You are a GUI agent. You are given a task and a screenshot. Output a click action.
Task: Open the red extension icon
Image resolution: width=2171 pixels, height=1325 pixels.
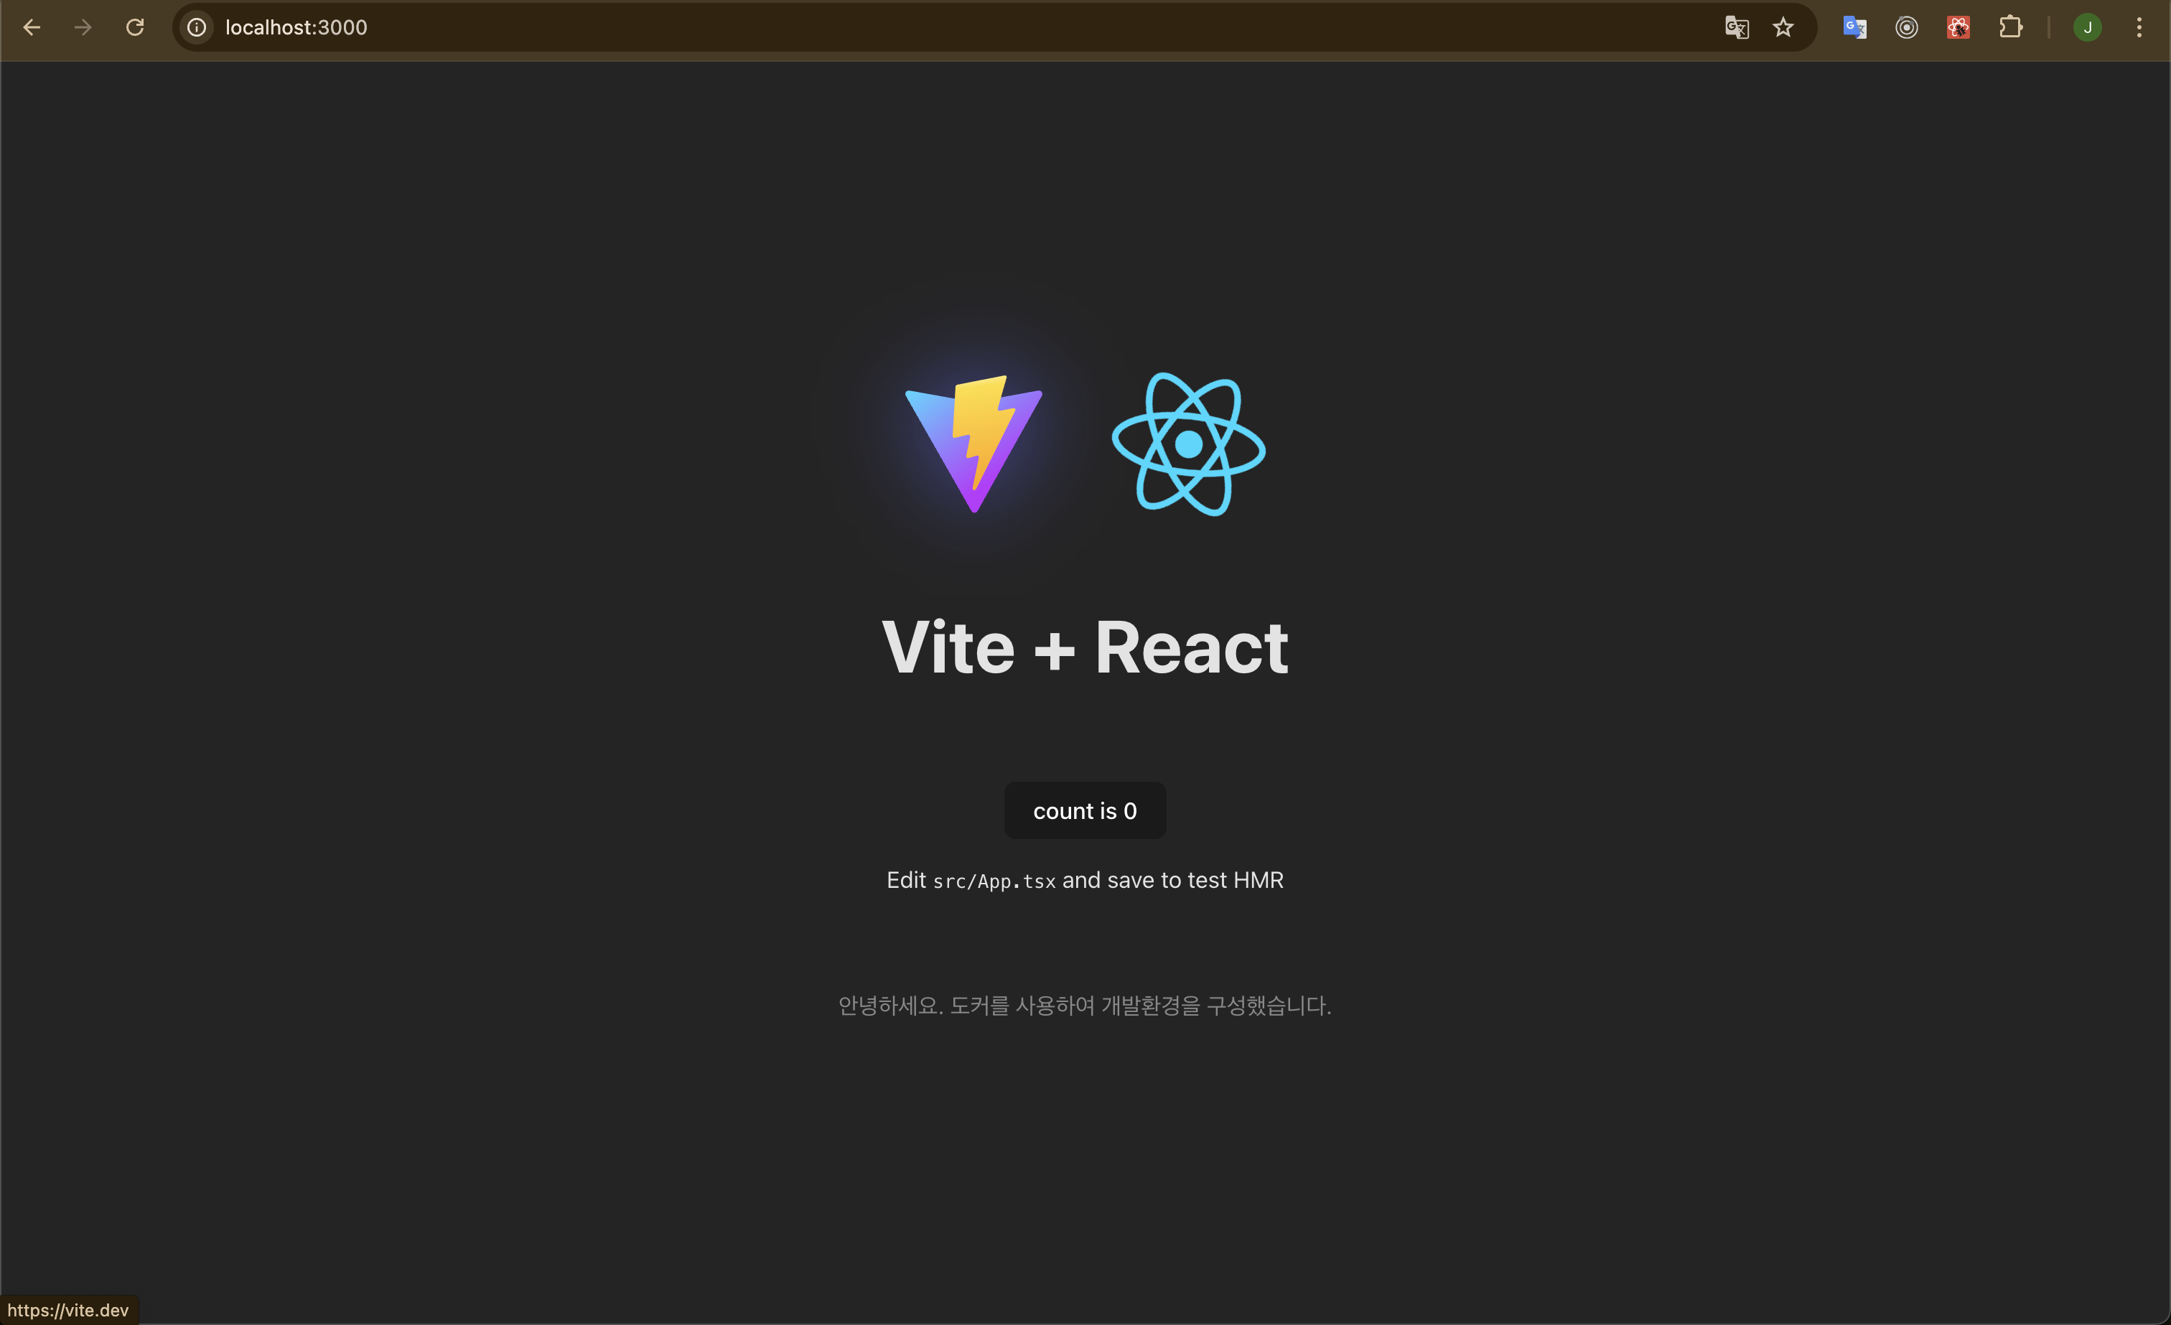[1958, 27]
